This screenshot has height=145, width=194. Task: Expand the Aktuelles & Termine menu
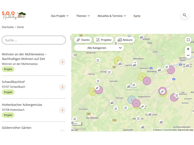pos(112,16)
